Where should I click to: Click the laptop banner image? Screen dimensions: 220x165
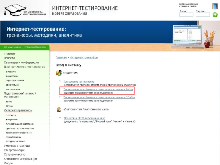pos(188,37)
